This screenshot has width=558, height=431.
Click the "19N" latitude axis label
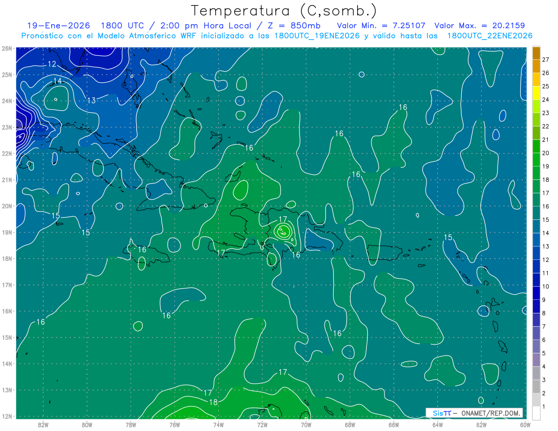point(7,232)
